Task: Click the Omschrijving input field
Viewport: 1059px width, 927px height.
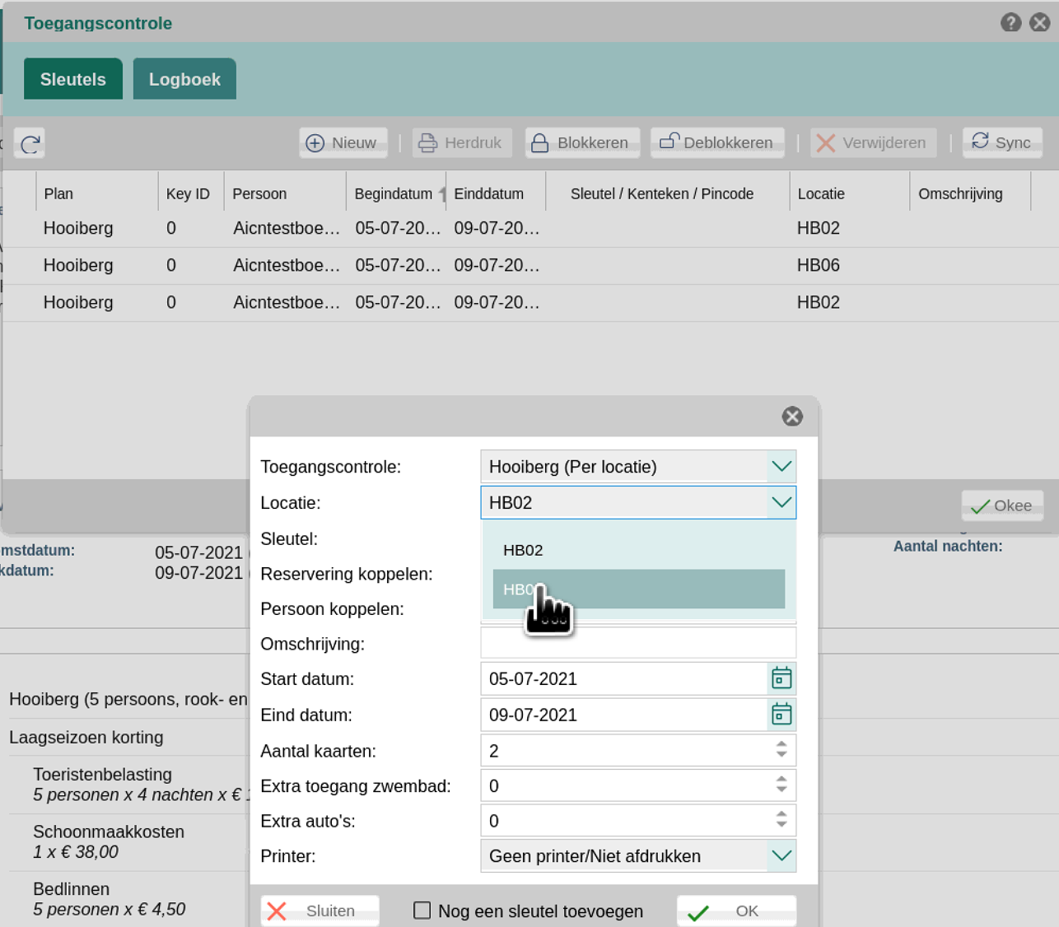Action: click(x=638, y=643)
